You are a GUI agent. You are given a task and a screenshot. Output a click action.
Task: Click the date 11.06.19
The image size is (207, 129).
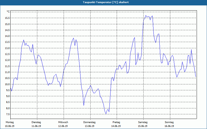[x=36, y=126]
